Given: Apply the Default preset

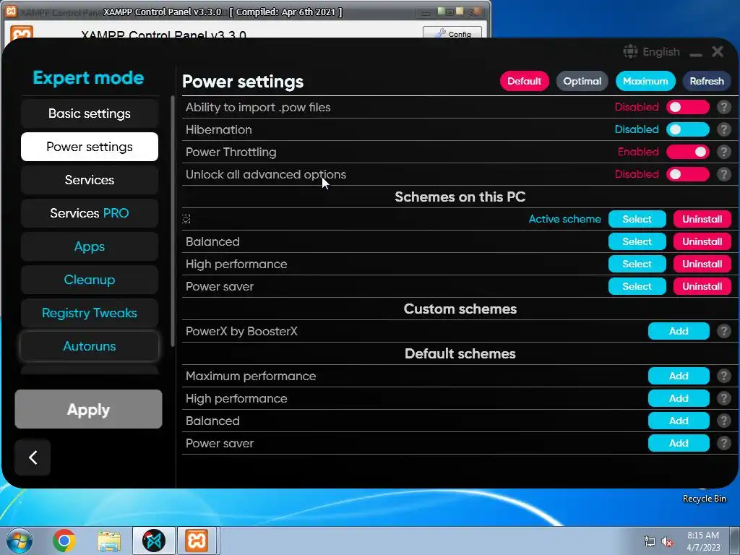Looking at the screenshot, I should click(524, 81).
